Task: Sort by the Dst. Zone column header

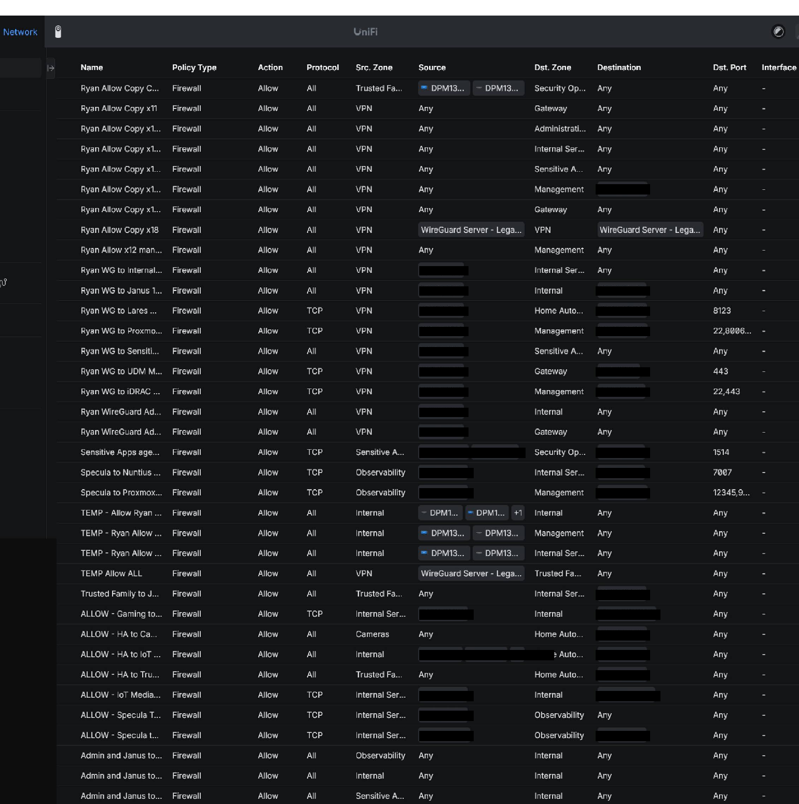Action: click(553, 67)
